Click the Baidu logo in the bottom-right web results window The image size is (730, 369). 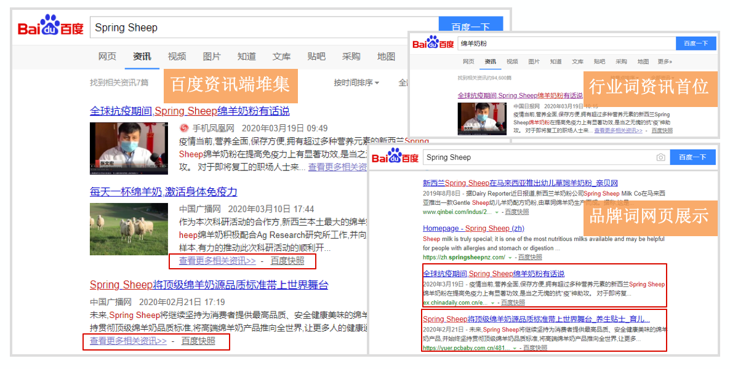click(x=395, y=156)
